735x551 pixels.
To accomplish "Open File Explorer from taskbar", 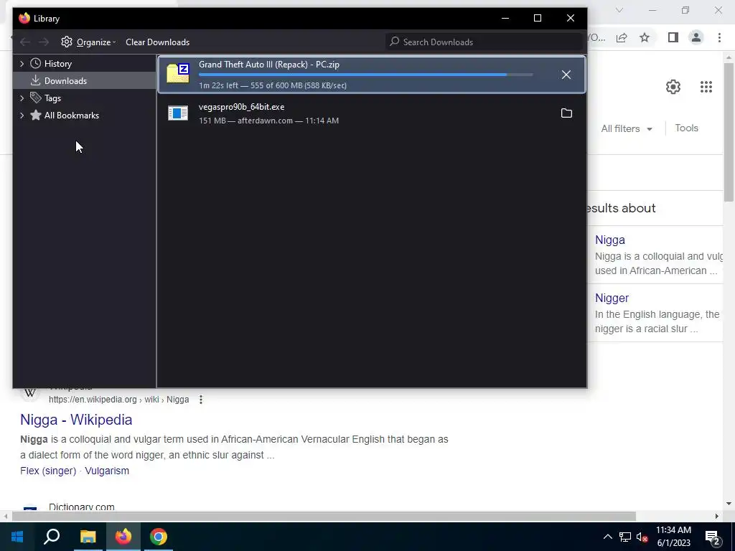I will pyautogui.click(x=88, y=537).
